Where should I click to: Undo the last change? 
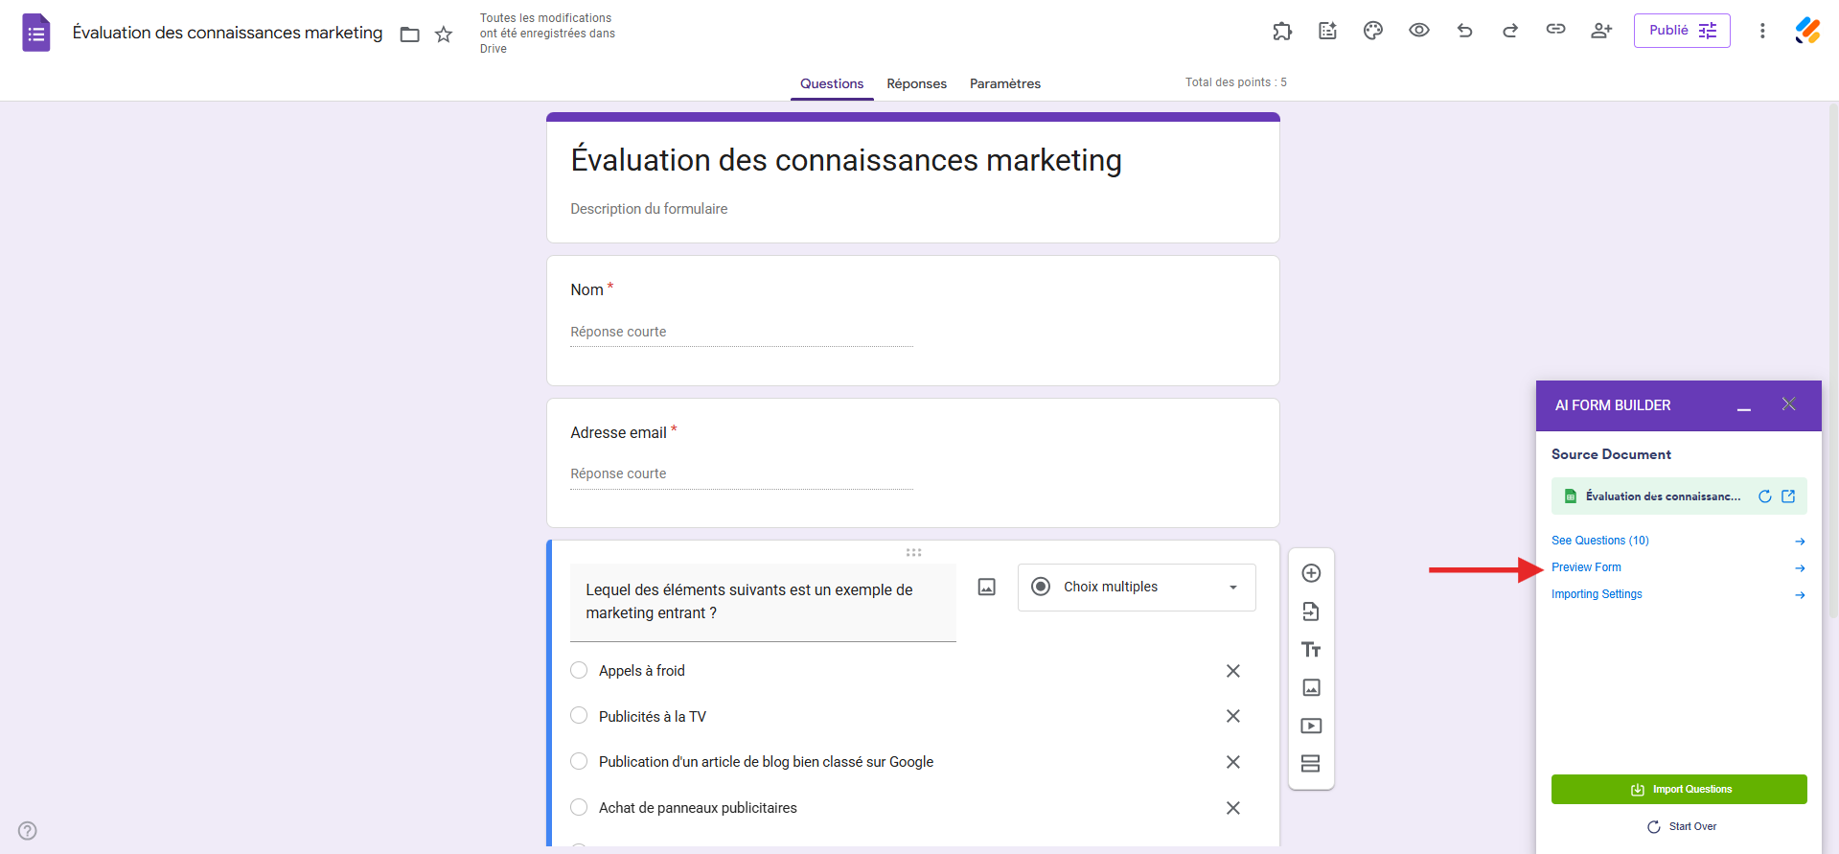1464,31
